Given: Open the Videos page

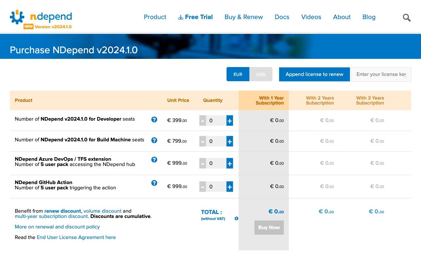Looking at the screenshot, I should pos(311,17).
